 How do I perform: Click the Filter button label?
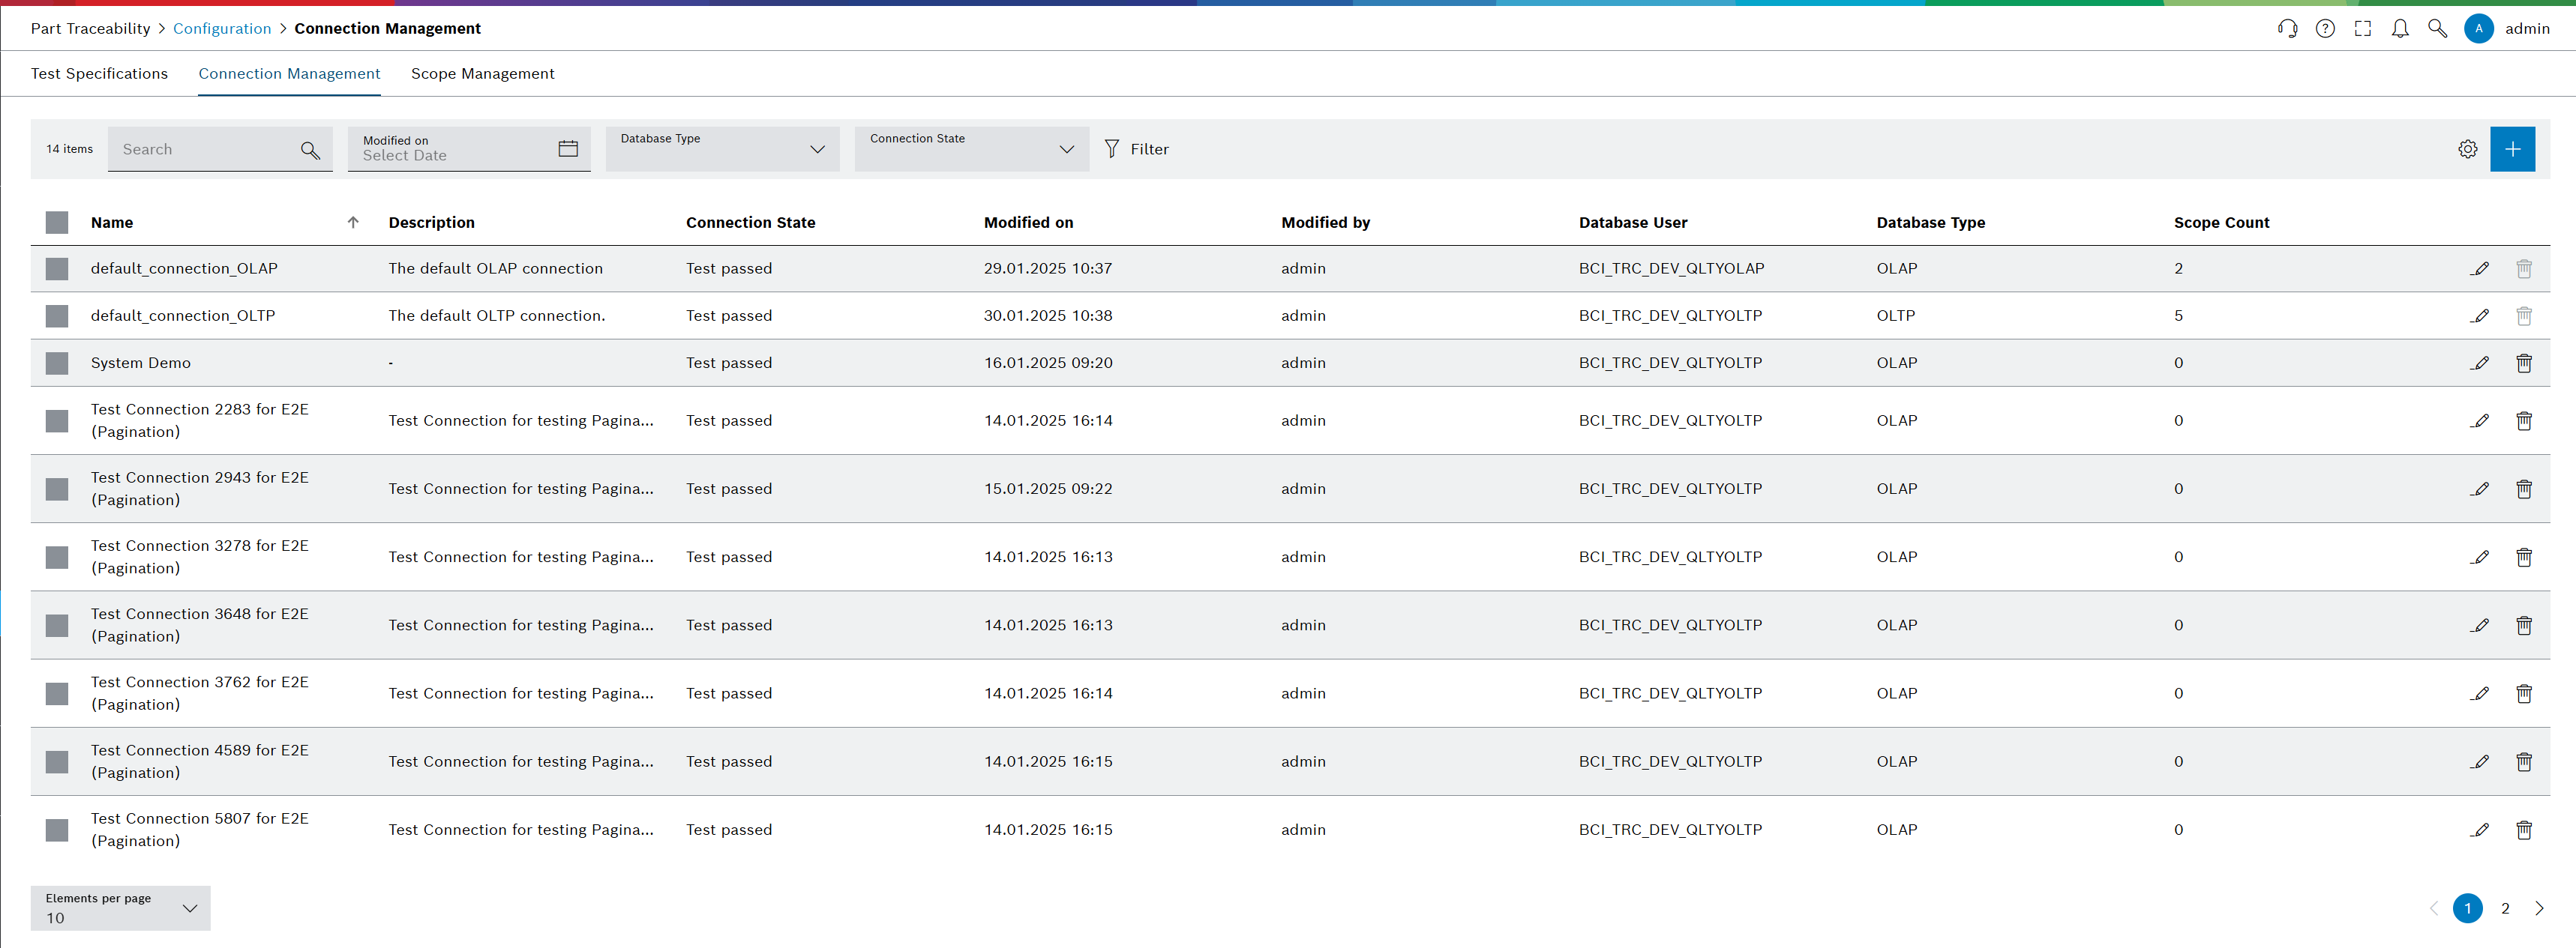point(1149,149)
